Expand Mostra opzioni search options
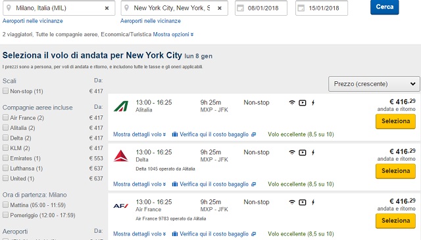 tap(173, 35)
